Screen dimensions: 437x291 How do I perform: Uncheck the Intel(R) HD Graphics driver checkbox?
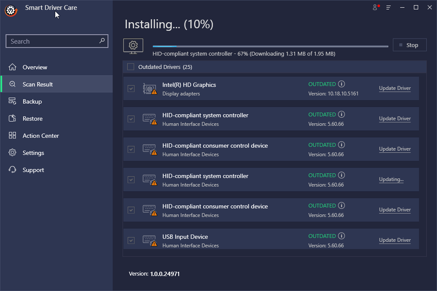coord(131,88)
